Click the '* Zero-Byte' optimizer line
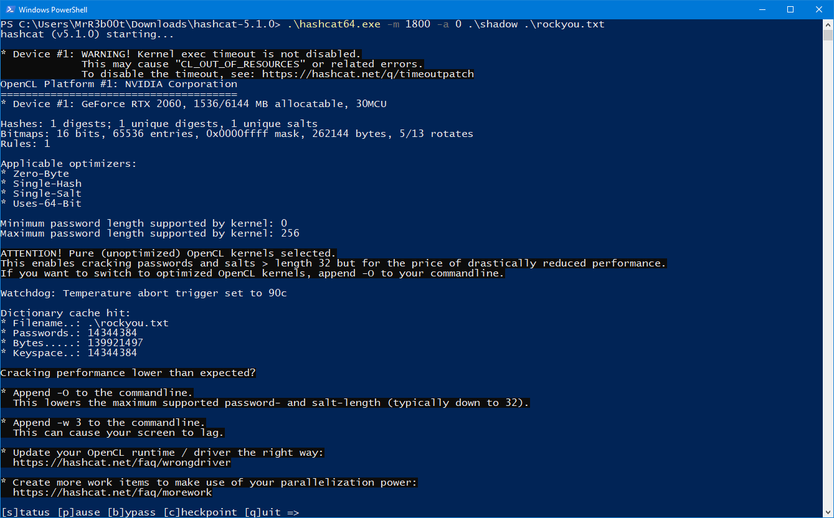The image size is (834, 518). coord(35,174)
